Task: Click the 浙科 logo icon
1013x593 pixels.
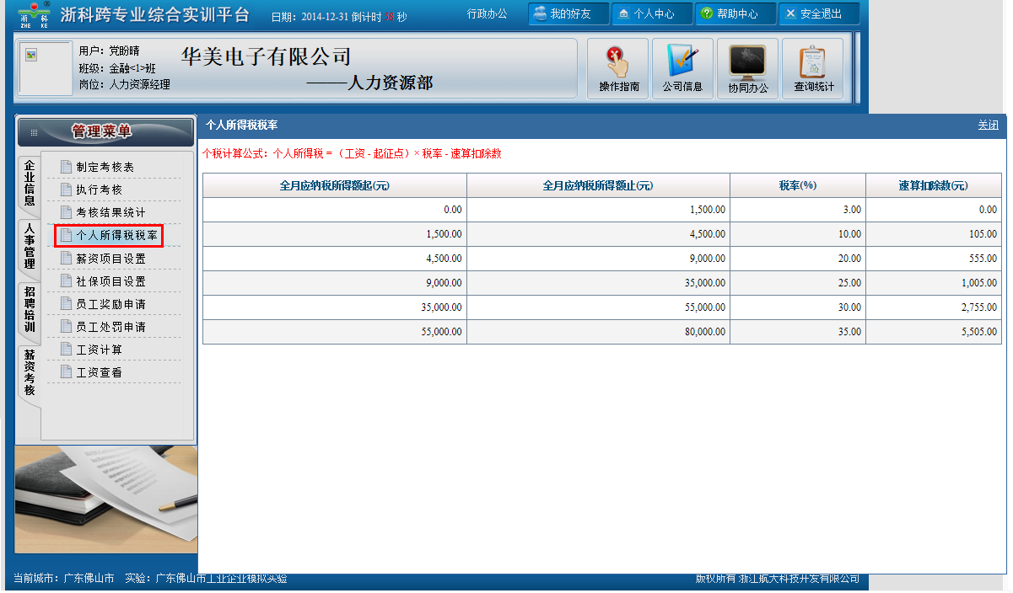Action: tap(34, 14)
